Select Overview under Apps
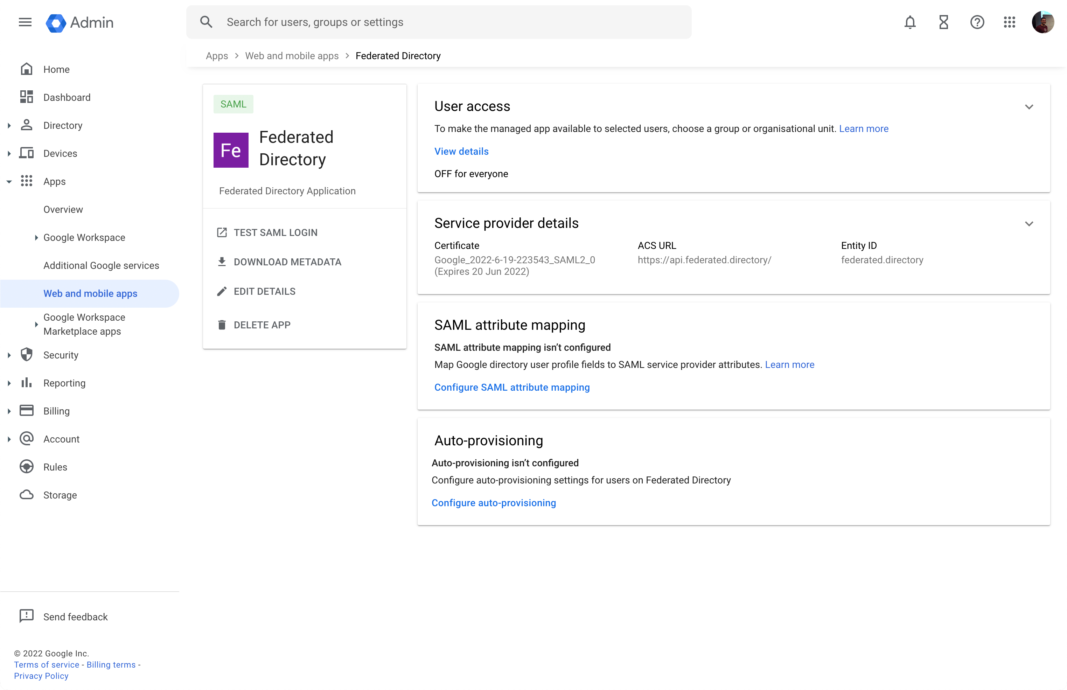The image size is (1067, 690). pos(63,209)
